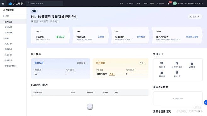Click the Step 1 实名认证 card

(x=50, y=35)
